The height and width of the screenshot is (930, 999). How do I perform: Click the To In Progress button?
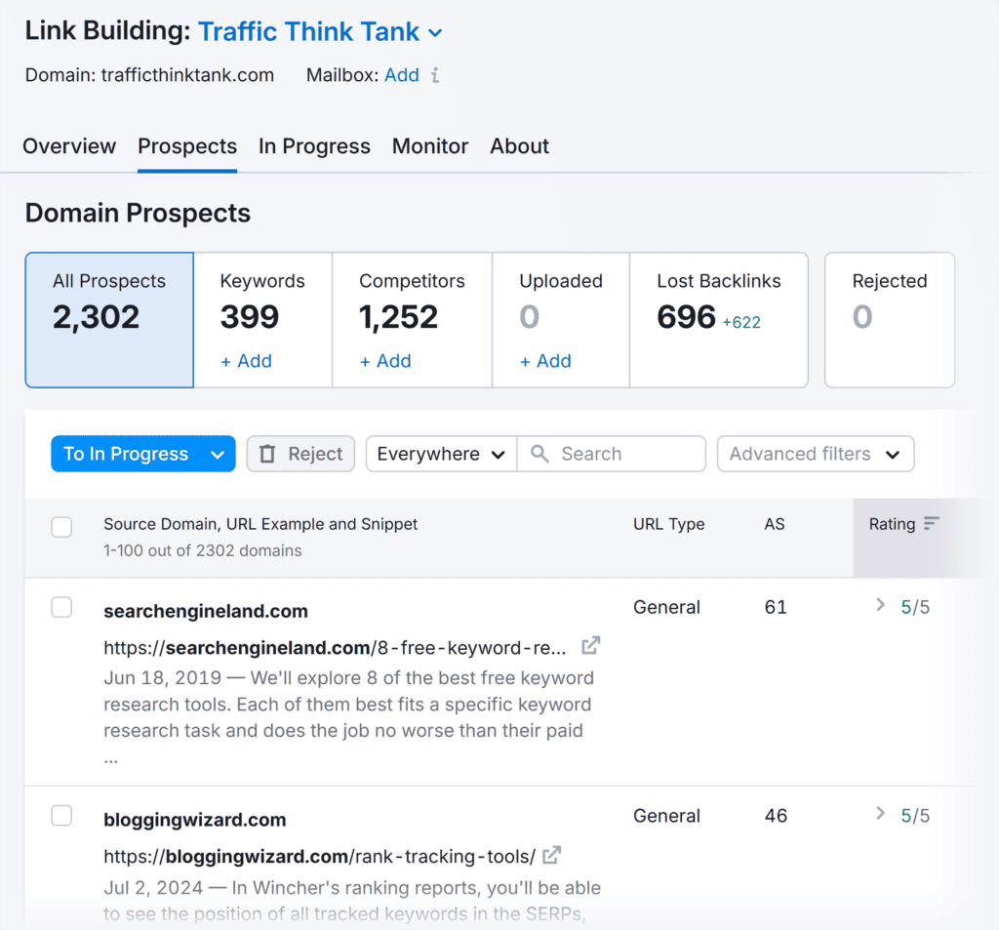(126, 454)
